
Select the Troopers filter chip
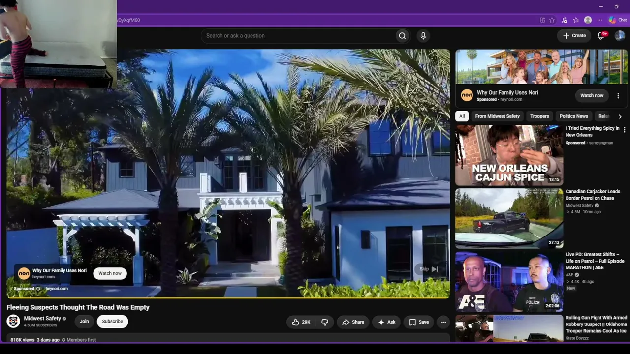tap(539, 116)
